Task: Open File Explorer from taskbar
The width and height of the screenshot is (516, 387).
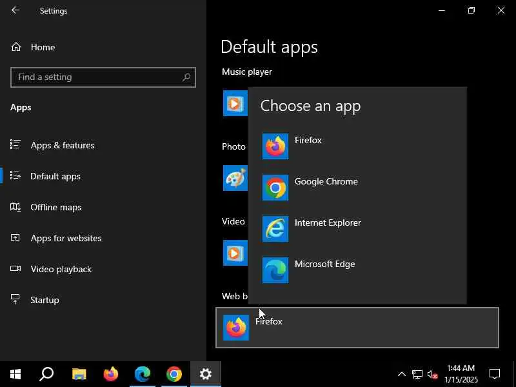Action: (79, 374)
